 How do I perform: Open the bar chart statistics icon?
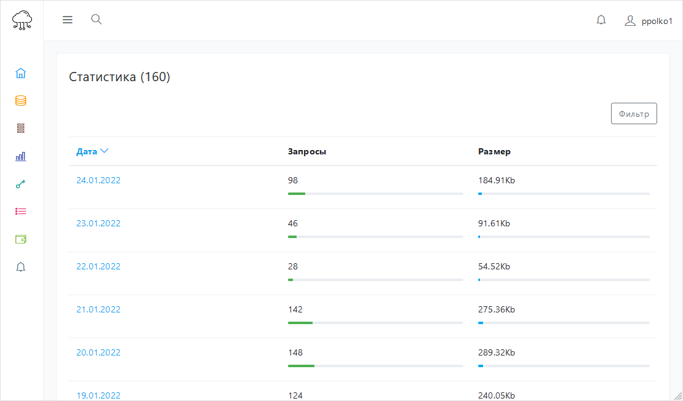pos(21,156)
